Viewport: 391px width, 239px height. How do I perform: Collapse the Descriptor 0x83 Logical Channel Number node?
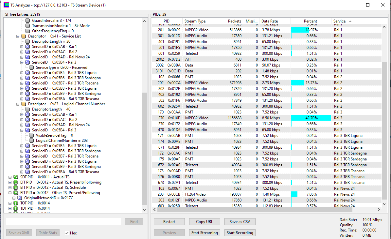18,104
